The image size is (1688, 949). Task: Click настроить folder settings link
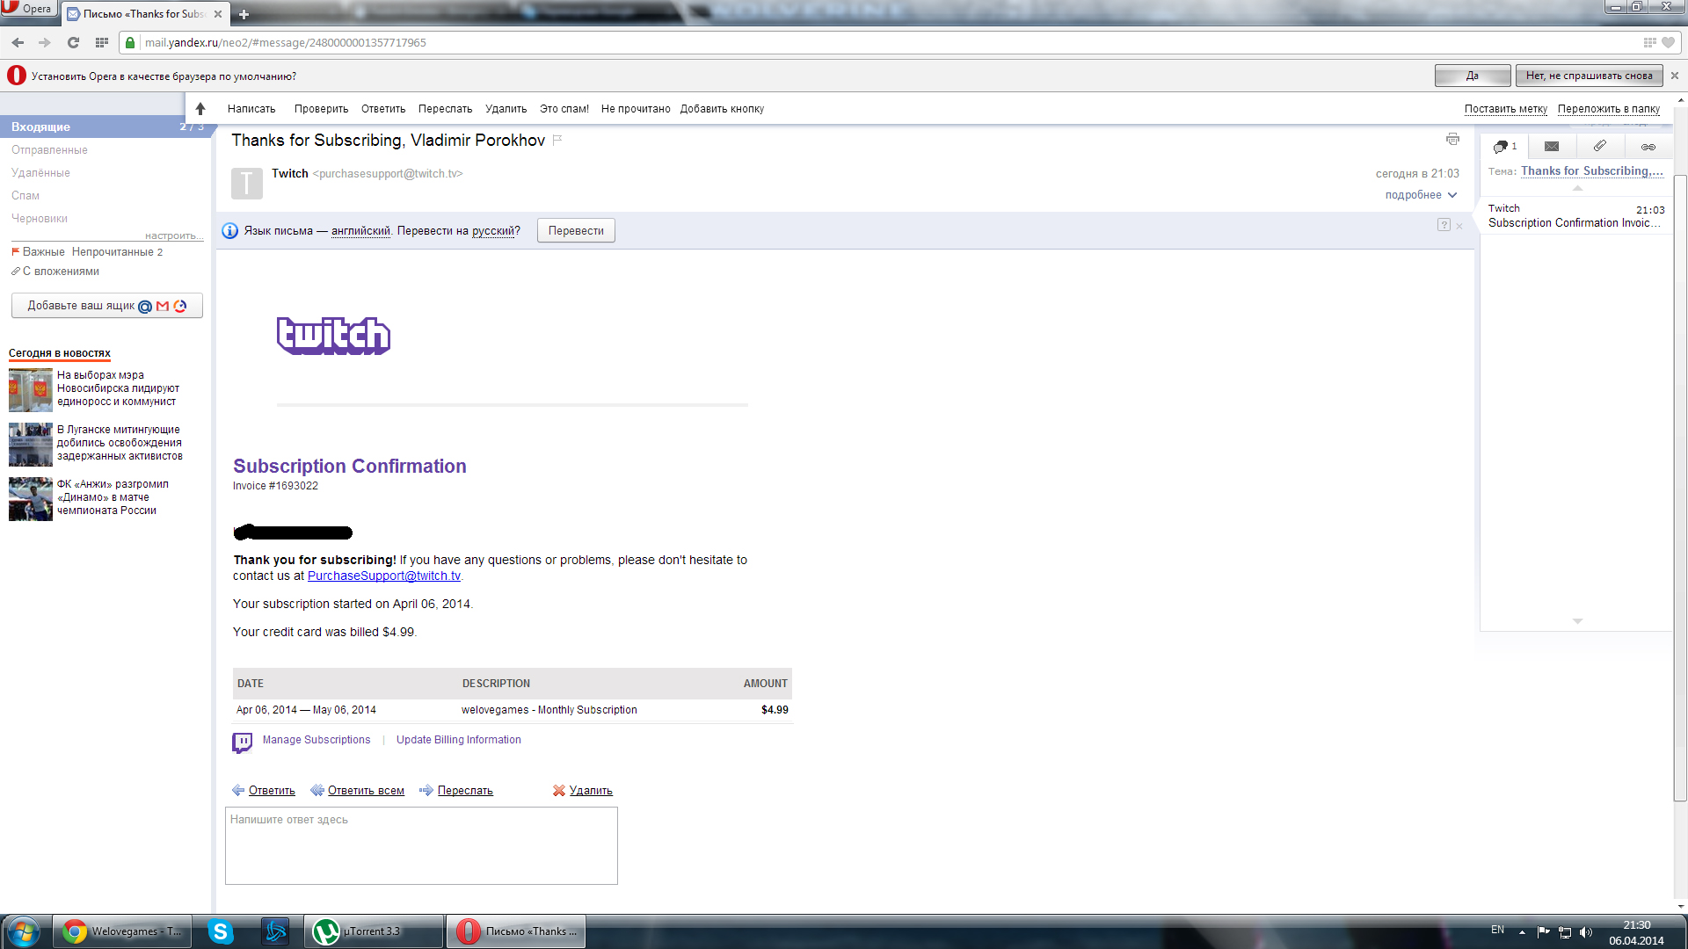[x=173, y=235]
